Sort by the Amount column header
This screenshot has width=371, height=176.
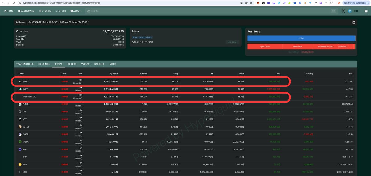[x=143, y=73]
